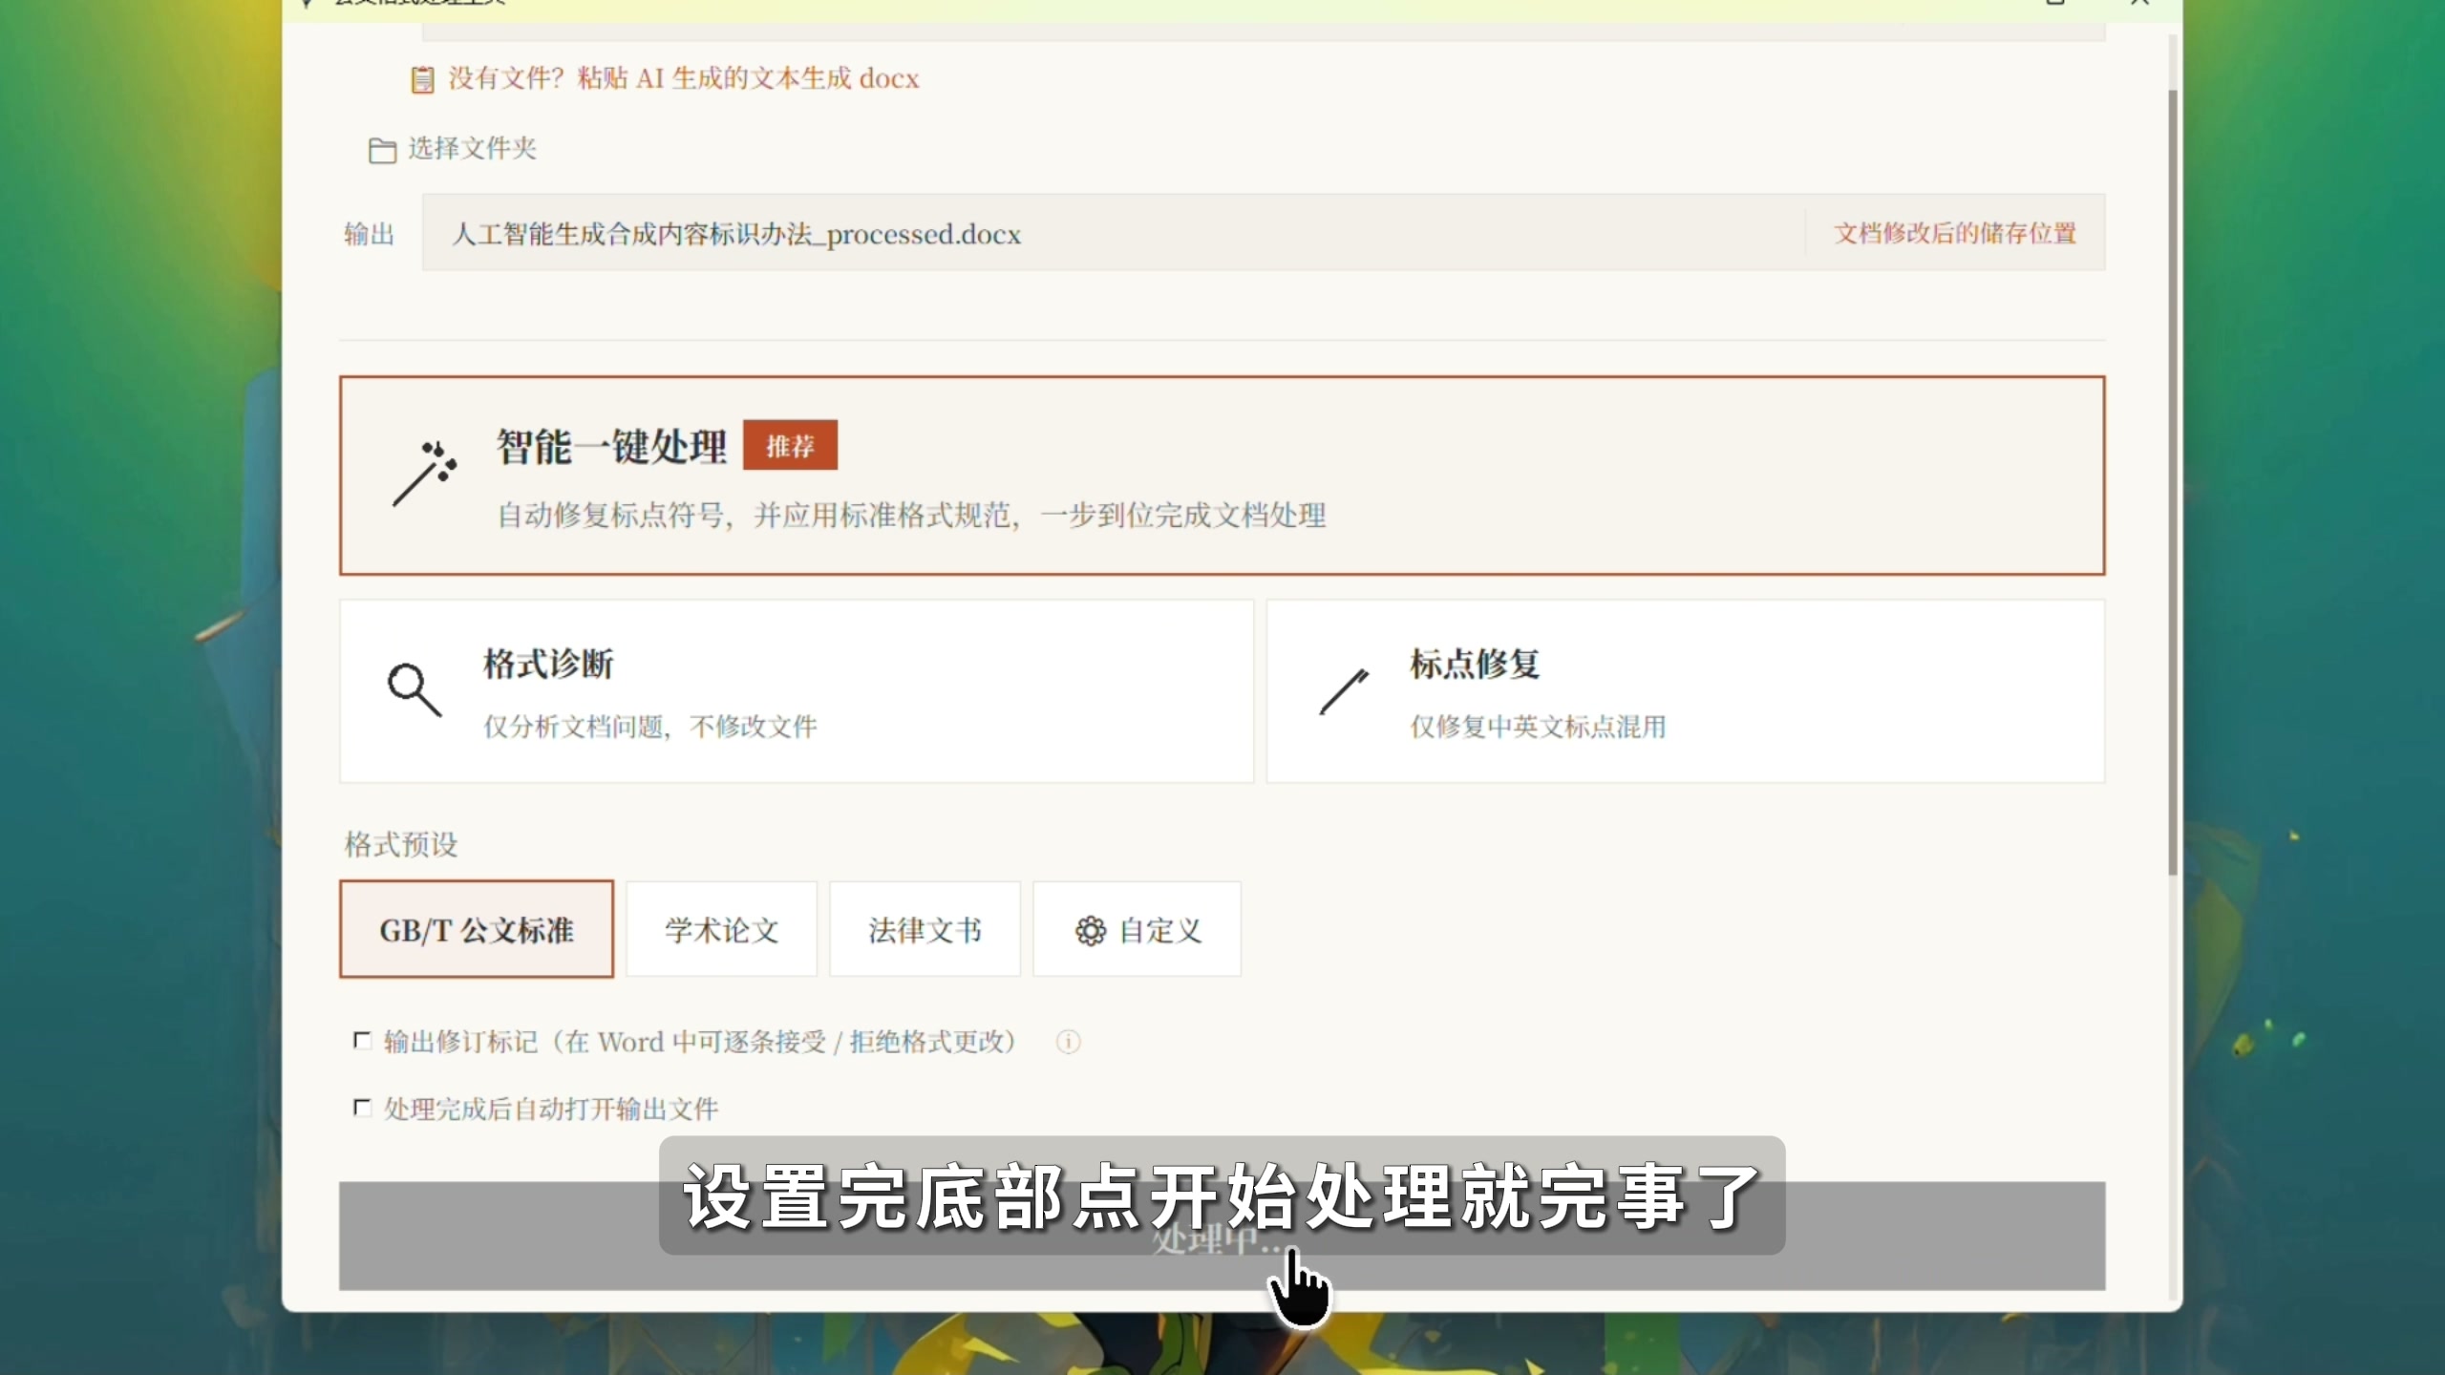Screen dimensions: 2445x1375
Task: Click the clipboard paste-text icon
Action: [422, 79]
